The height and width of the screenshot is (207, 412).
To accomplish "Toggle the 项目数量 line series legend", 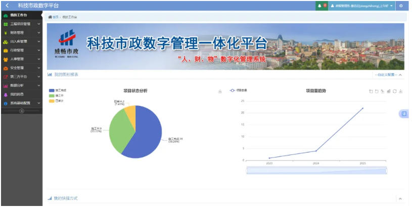I will click(x=238, y=90).
